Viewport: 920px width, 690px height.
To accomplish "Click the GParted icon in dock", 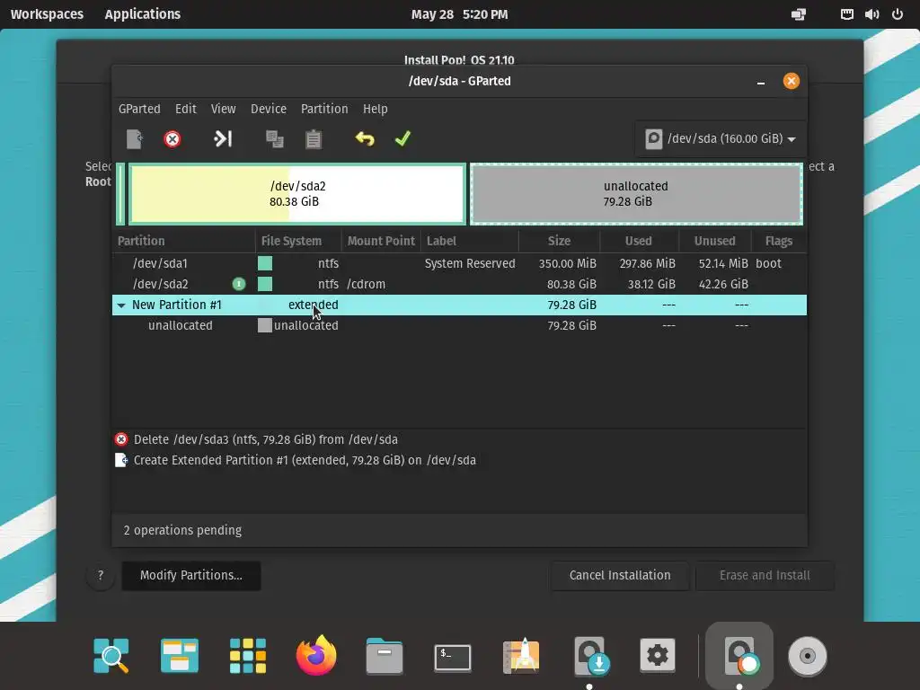I will 739,655.
